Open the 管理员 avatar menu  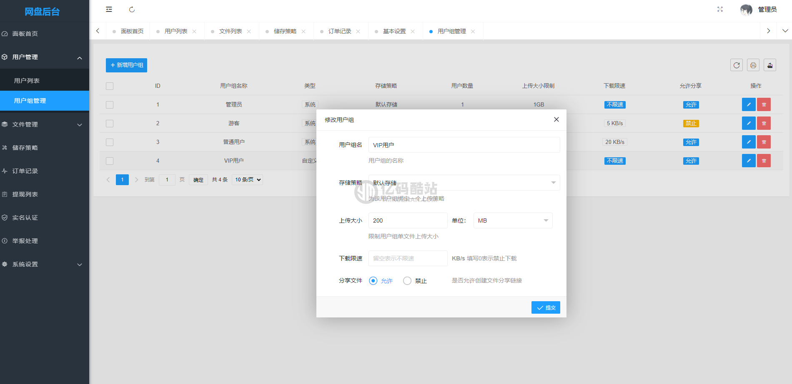(758, 9)
